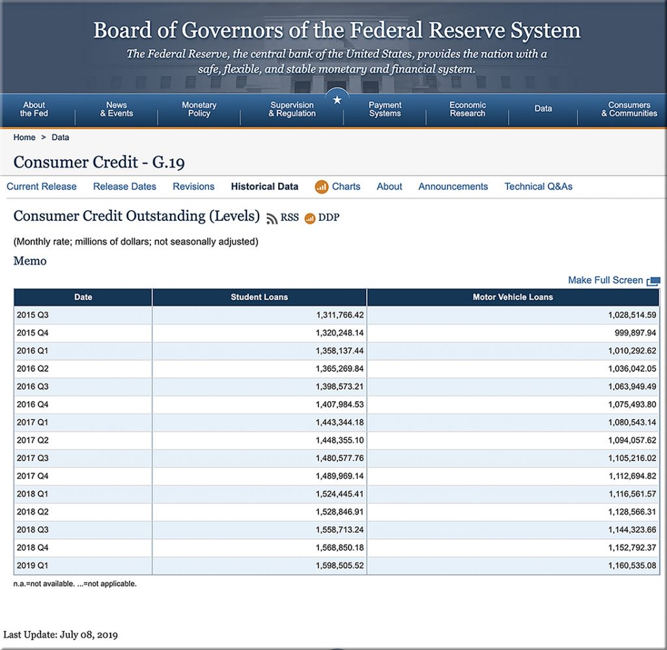
Task: Click student loans value 1,598,505.52
Action: coord(340,565)
